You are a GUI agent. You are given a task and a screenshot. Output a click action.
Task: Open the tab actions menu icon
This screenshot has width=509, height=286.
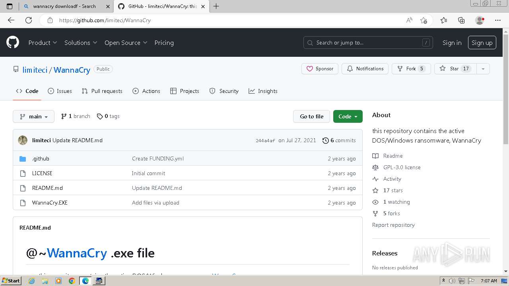tap(10, 6)
